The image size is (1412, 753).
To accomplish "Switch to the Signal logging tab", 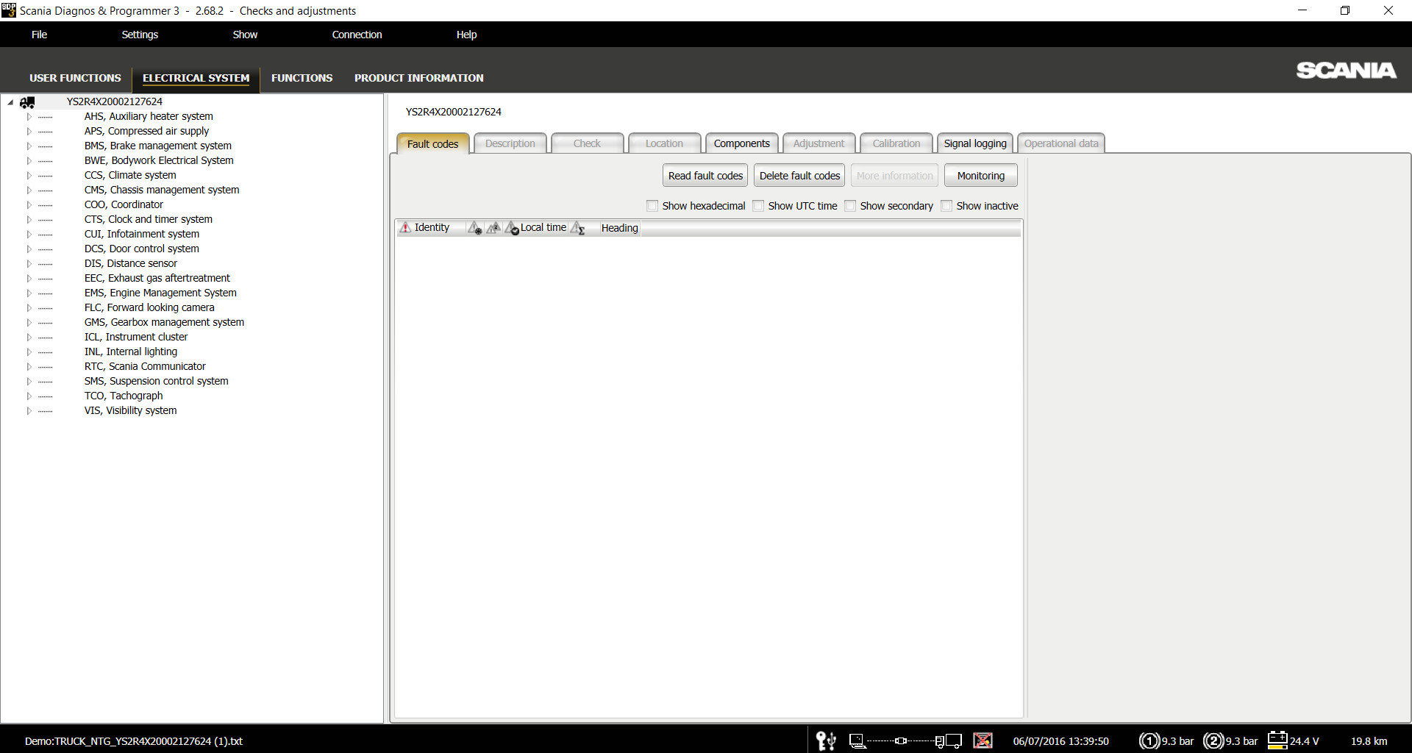I will (974, 143).
